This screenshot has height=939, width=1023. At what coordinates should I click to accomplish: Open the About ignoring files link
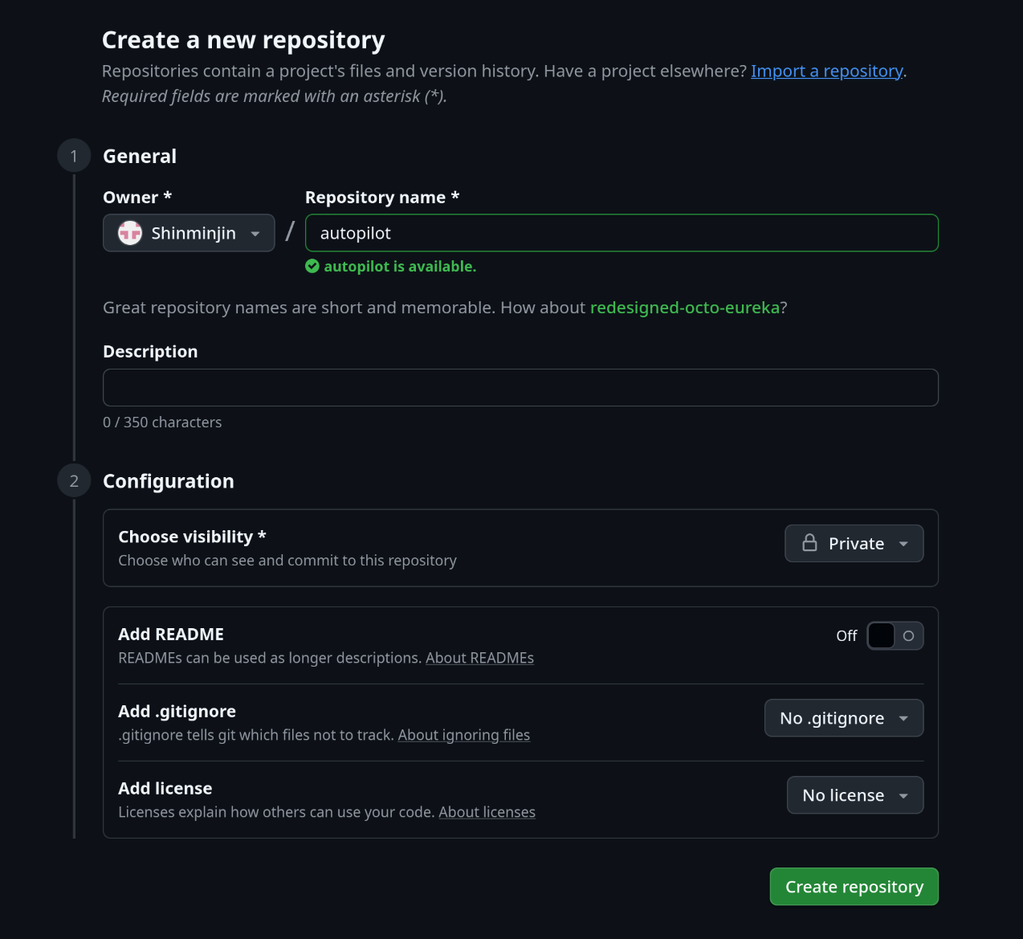click(x=463, y=735)
